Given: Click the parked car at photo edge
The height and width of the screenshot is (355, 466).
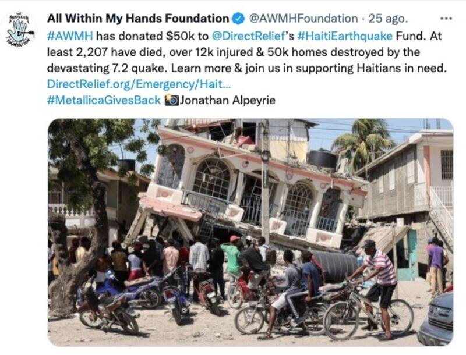Looking at the screenshot, I should 436,320.
